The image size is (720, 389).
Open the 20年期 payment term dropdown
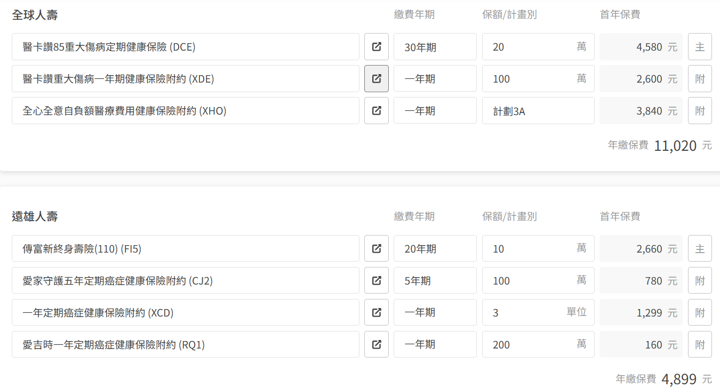pos(435,249)
